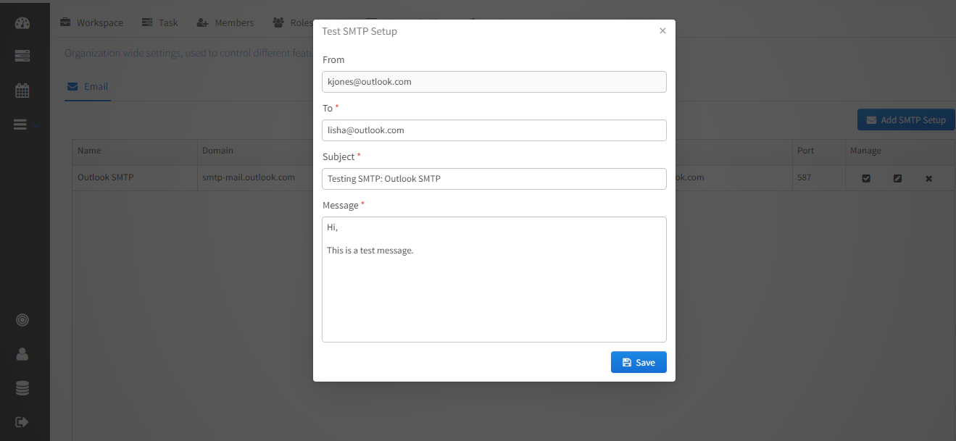956x441 pixels.
Task: Click the Save button in dialog
Action: tap(639, 362)
